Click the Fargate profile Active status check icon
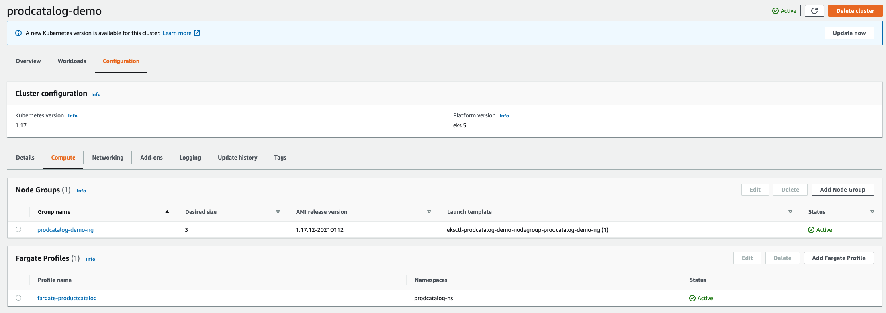 (x=692, y=298)
